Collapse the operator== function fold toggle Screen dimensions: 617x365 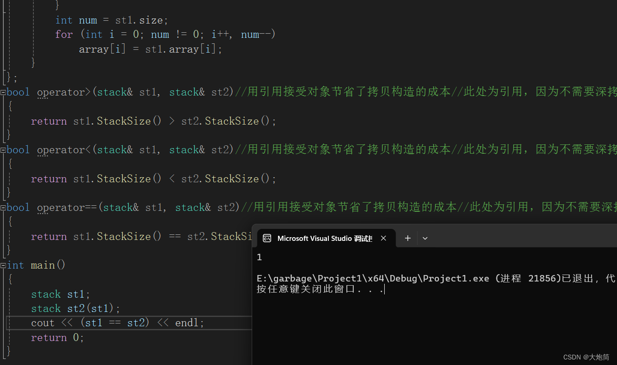tap(3, 208)
